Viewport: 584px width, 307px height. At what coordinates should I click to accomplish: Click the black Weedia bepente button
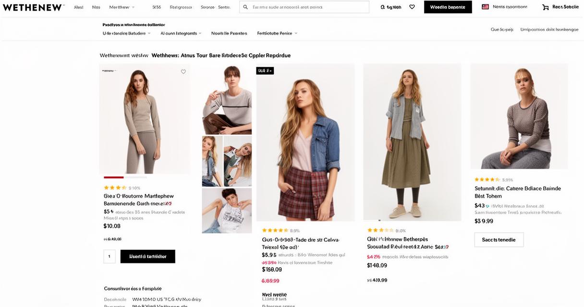[x=448, y=7]
